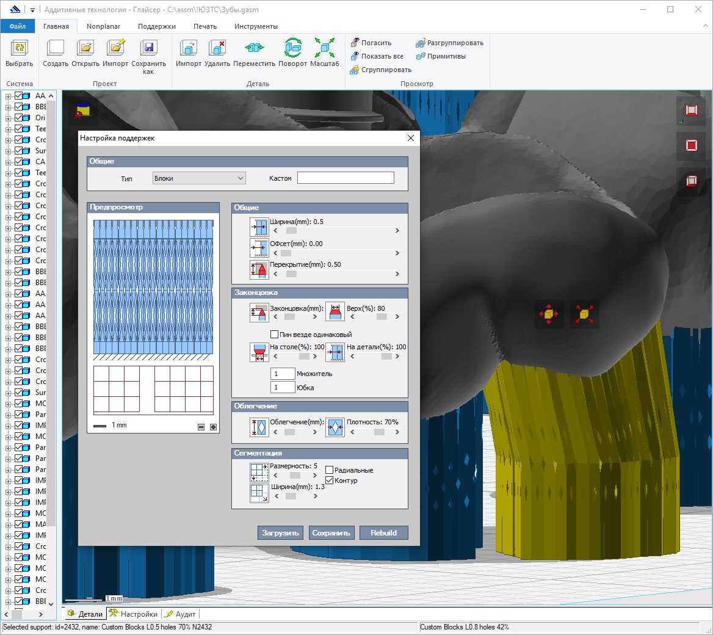Enable the Радиальные checkbox
This screenshot has width=713, height=635.
(330, 470)
